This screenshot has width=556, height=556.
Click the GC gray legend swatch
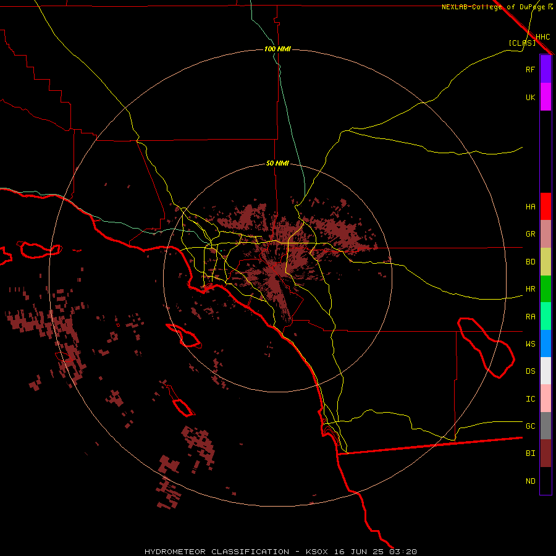click(x=545, y=426)
